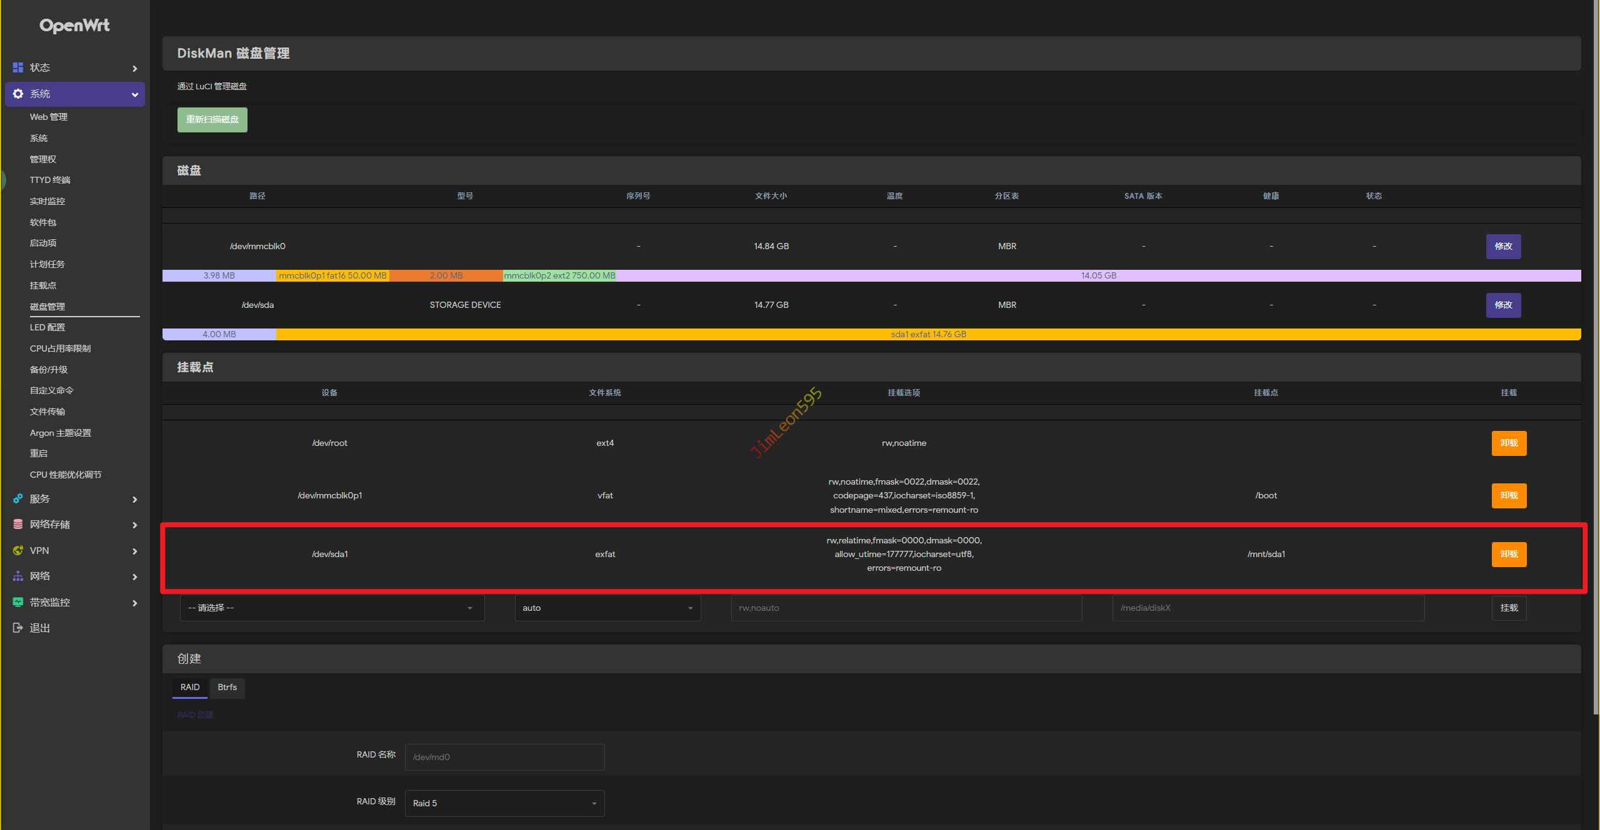Click the VPN icon in sidebar
1600x830 pixels.
tap(18, 550)
